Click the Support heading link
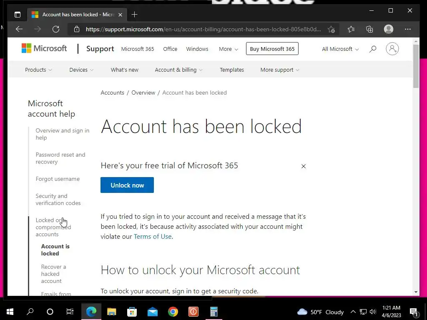The image size is (427, 320). click(100, 49)
